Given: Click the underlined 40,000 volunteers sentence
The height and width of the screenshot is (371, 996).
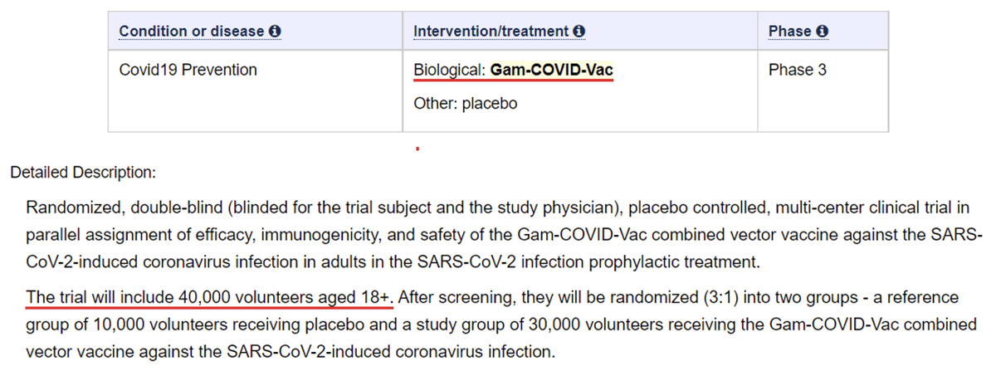Looking at the screenshot, I should click(209, 297).
